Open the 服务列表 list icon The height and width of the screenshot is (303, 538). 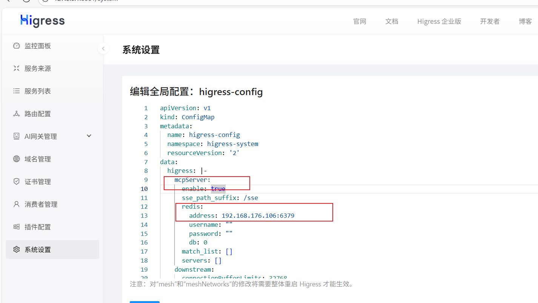[16, 91]
